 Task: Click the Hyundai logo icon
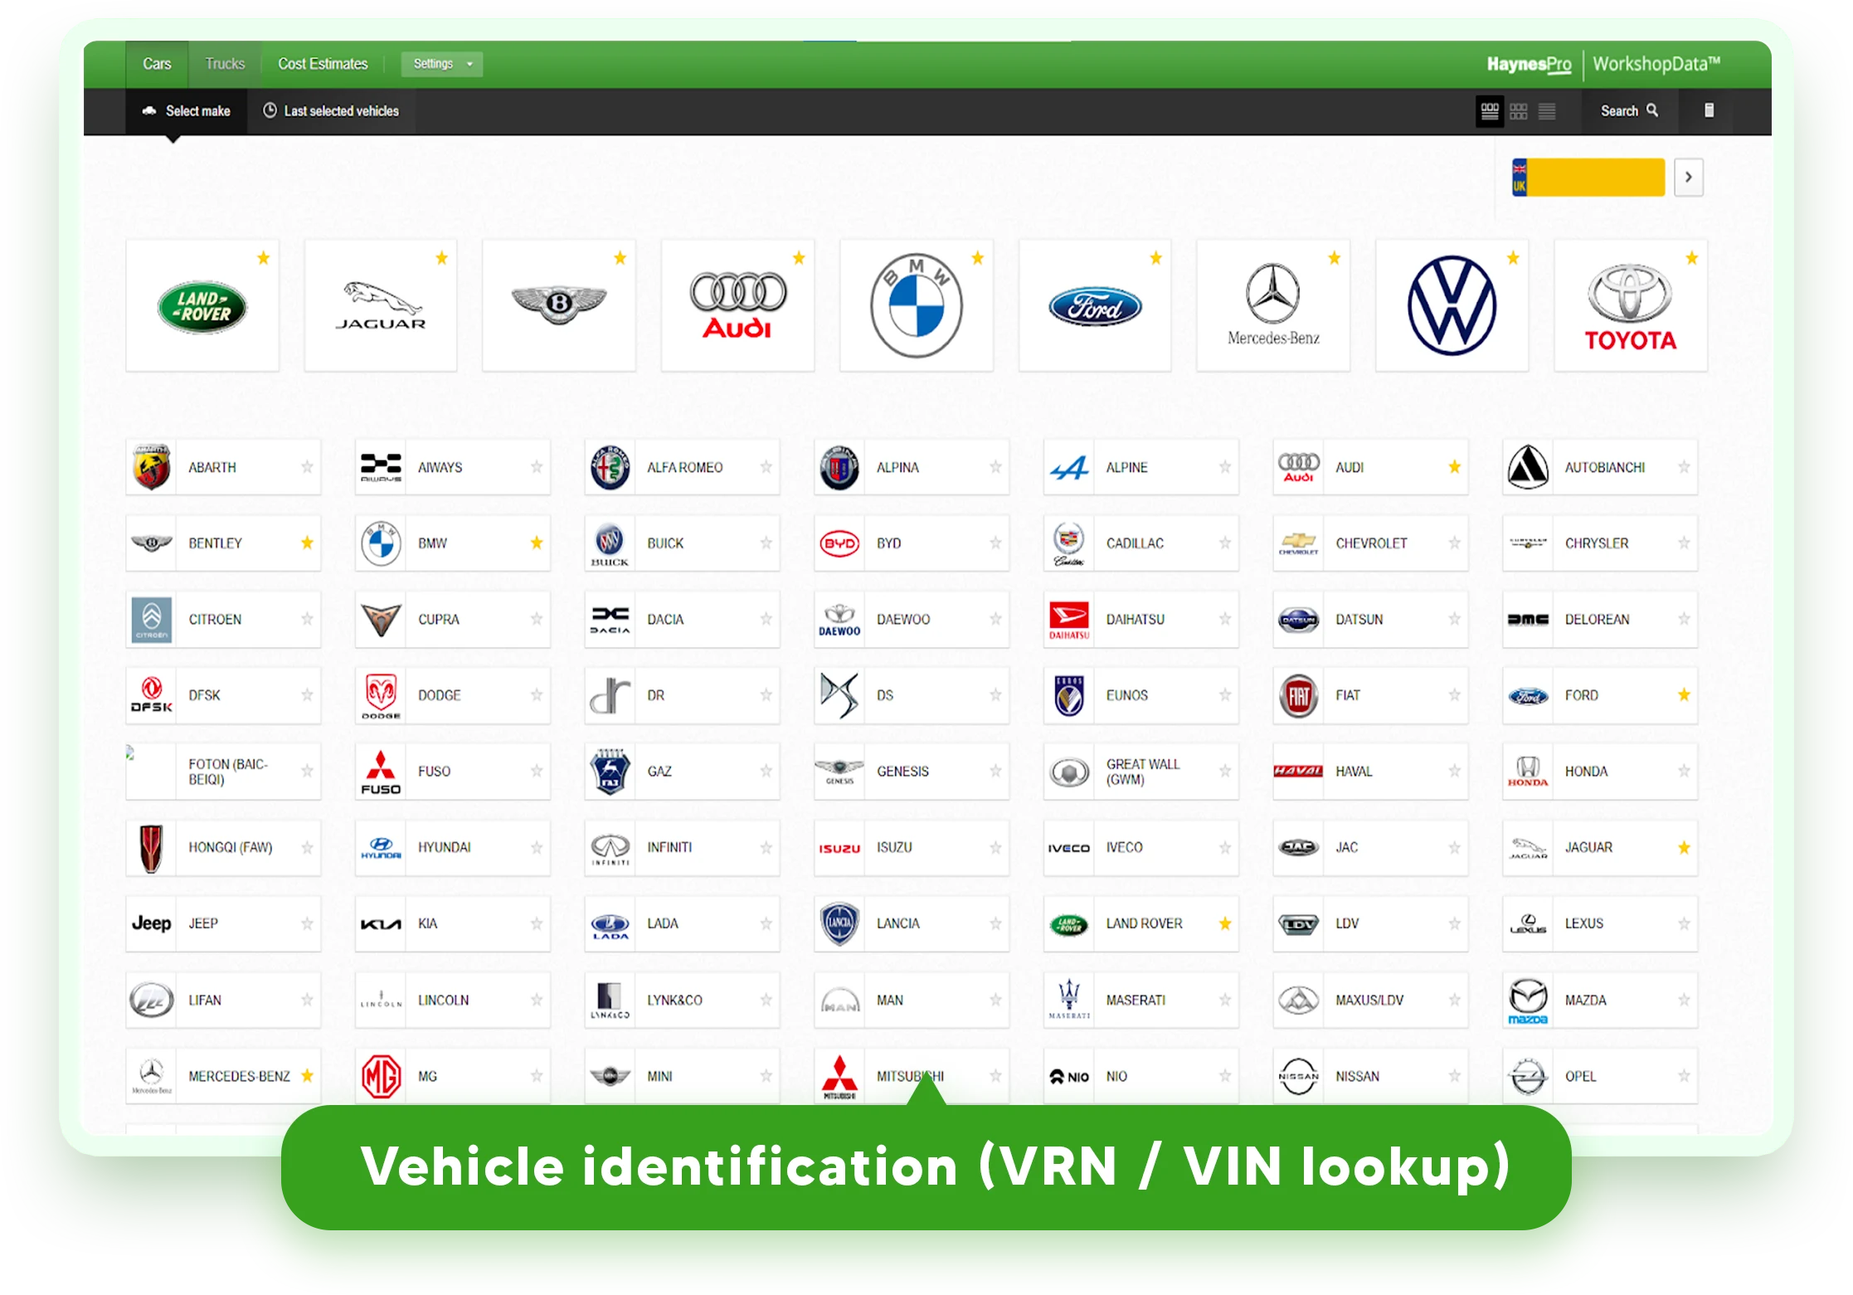[x=381, y=848]
